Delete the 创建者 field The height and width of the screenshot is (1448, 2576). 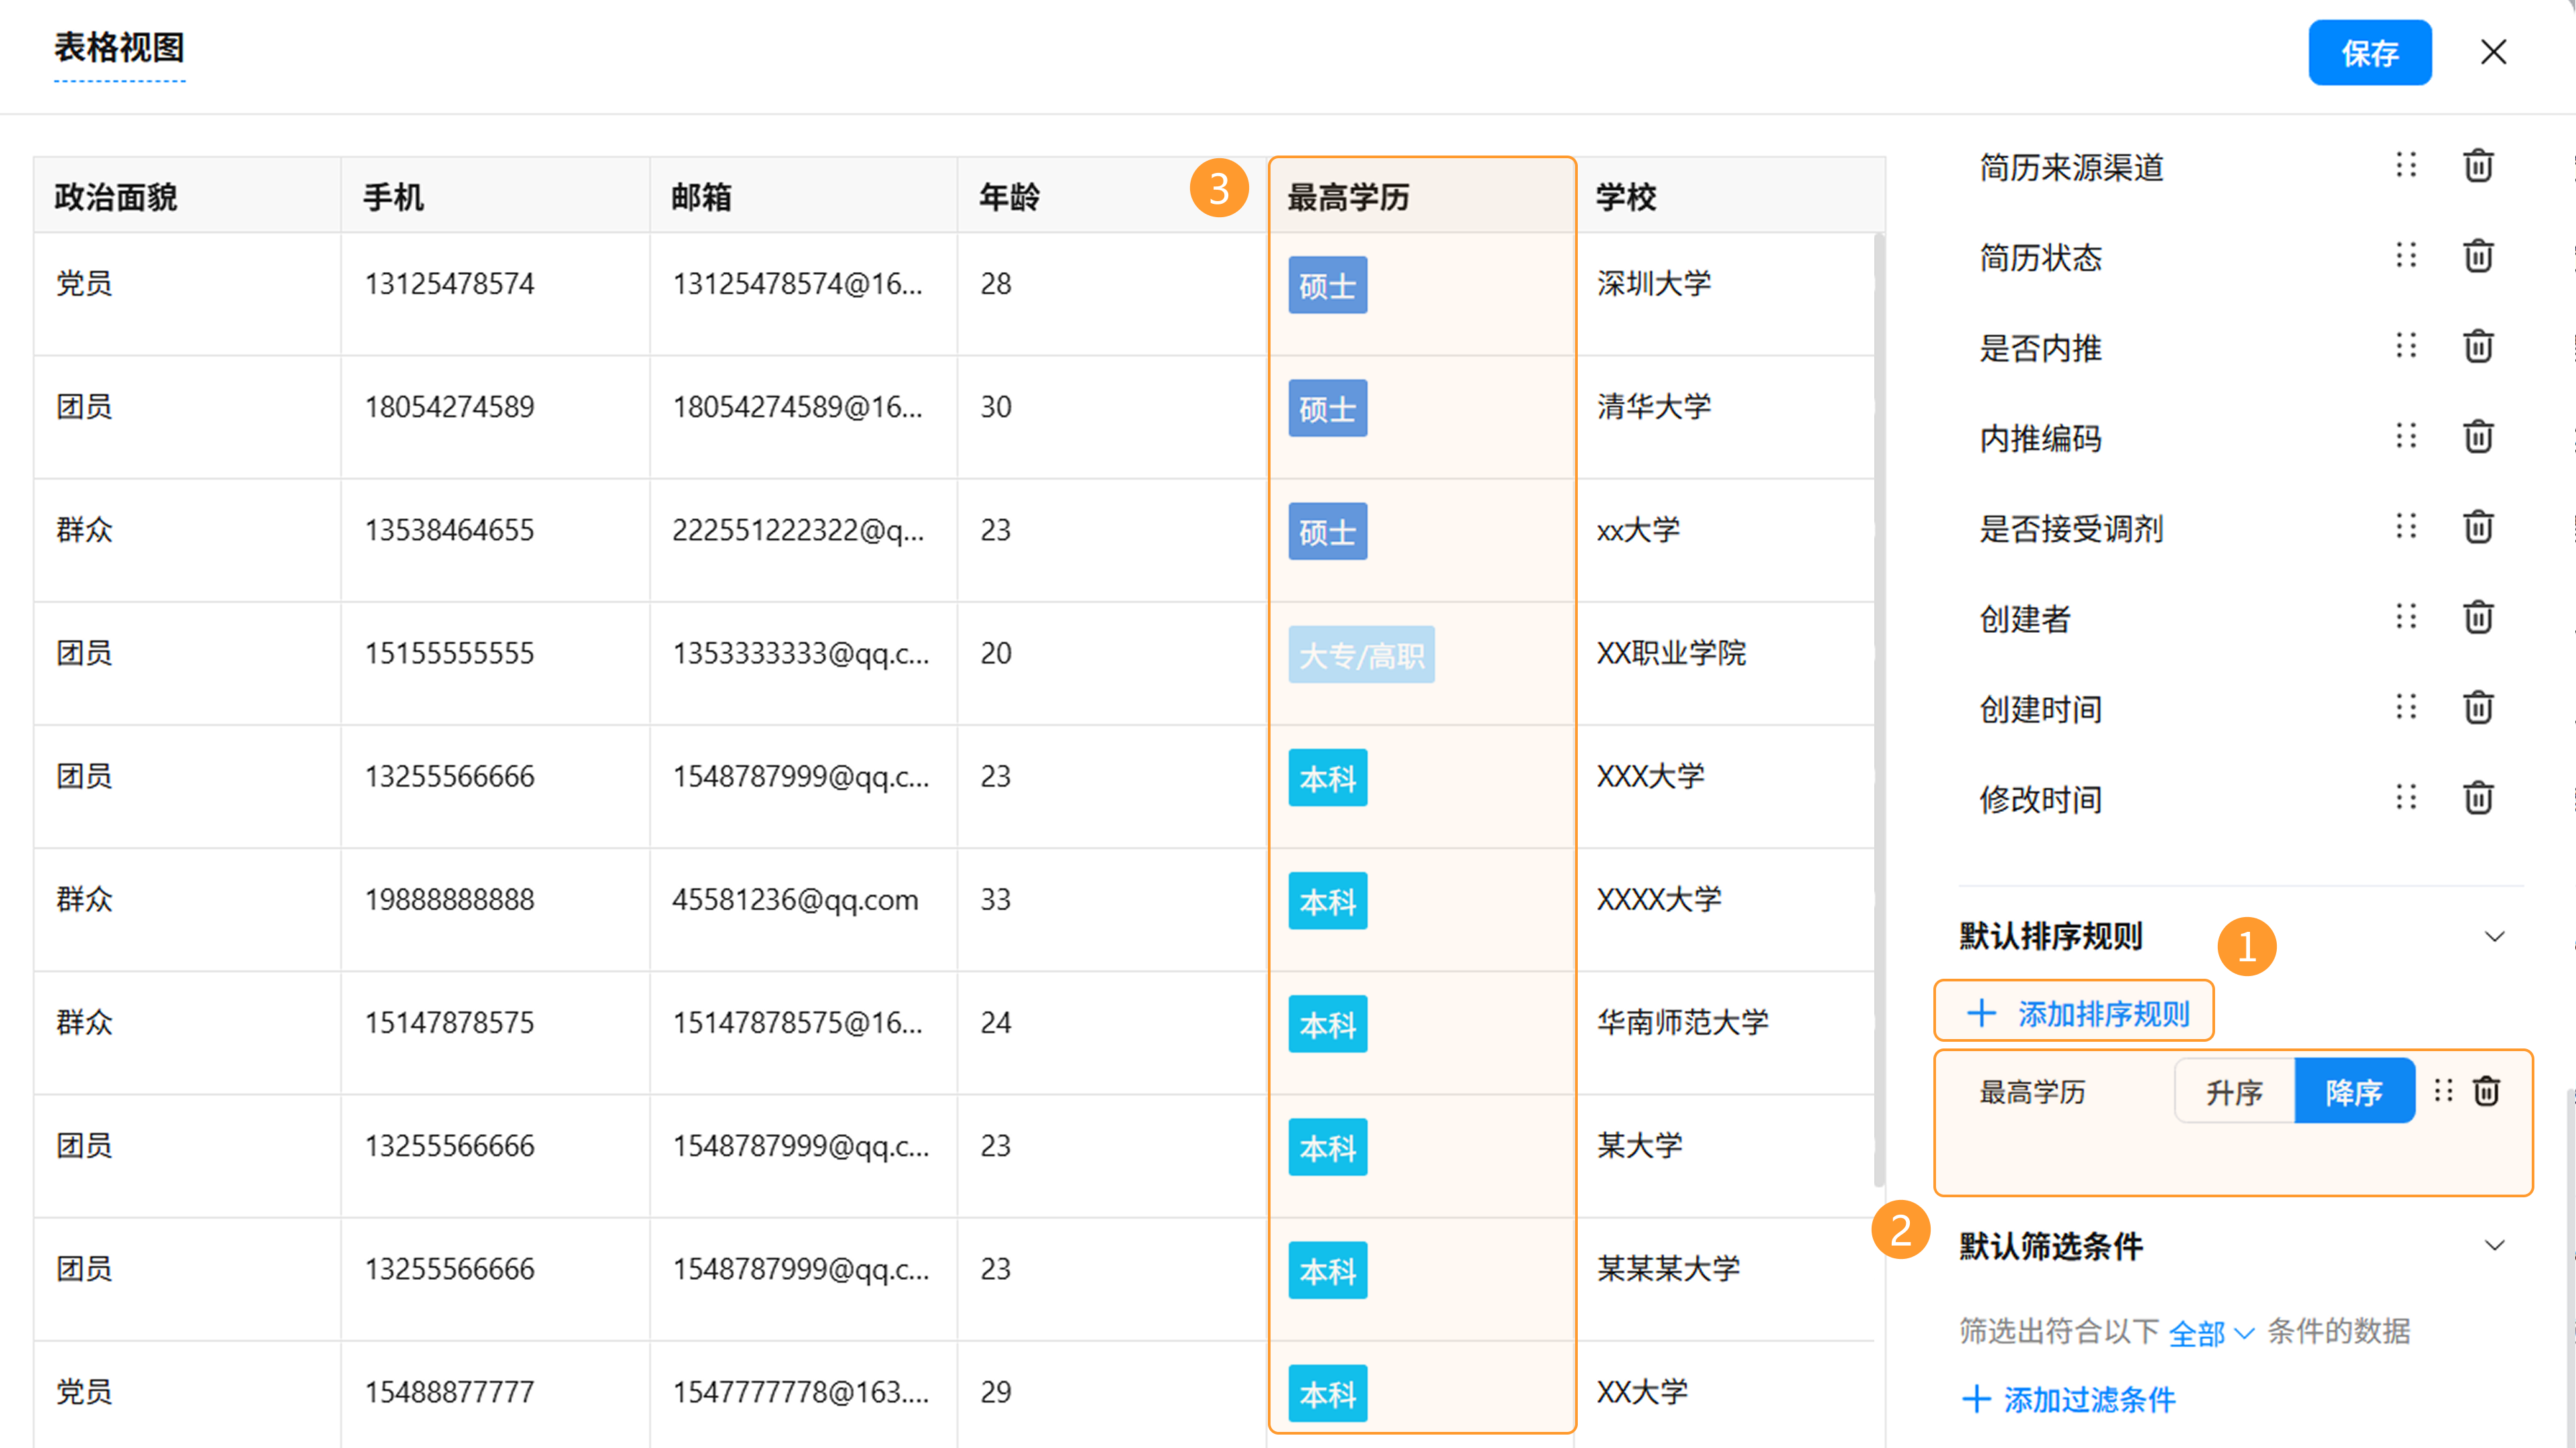click(x=2477, y=617)
